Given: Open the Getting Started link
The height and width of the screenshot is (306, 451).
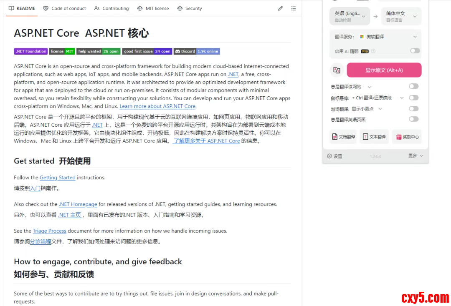Looking at the screenshot, I should 58,178.
